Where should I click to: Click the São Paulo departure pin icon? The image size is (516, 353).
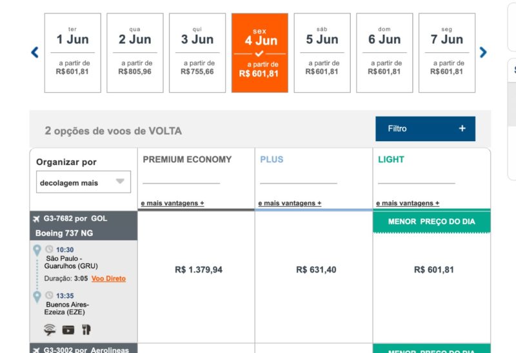(37, 250)
